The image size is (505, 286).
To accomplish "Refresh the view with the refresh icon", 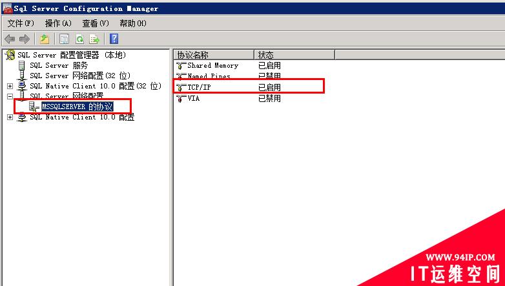I will click(x=79, y=39).
